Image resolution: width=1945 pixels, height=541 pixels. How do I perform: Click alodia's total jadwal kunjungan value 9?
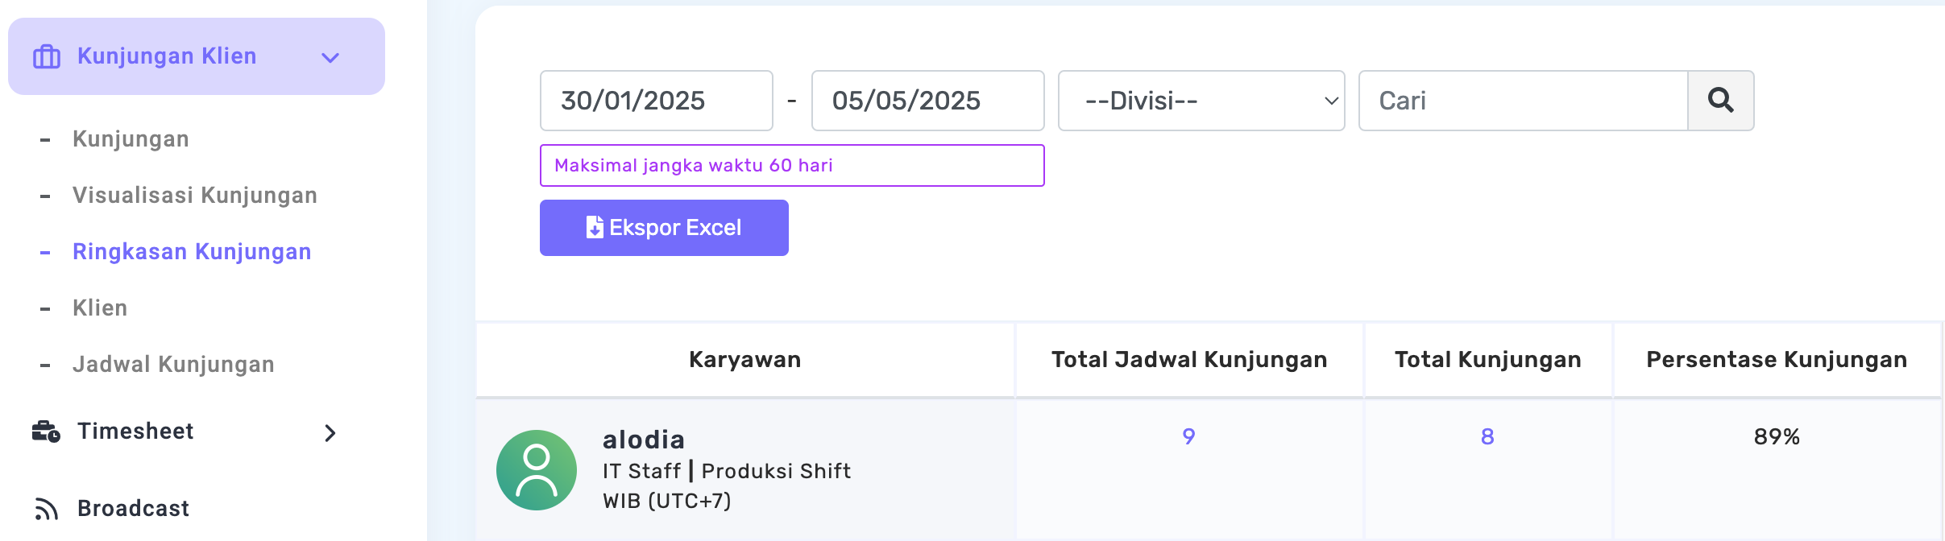[1188, 436]
